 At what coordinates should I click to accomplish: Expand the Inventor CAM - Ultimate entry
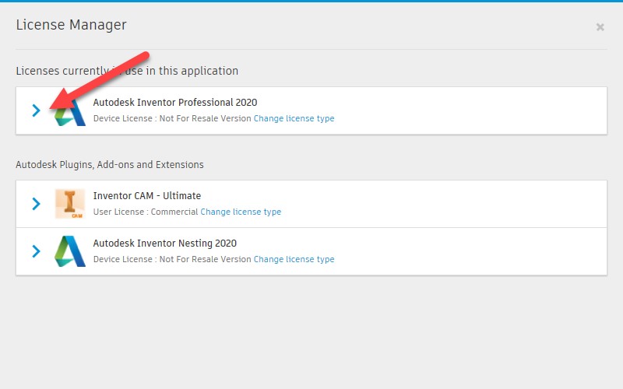(36, 204)
